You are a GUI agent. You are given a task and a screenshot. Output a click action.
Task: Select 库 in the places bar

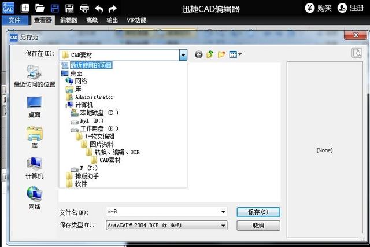(x=35, y=137)
